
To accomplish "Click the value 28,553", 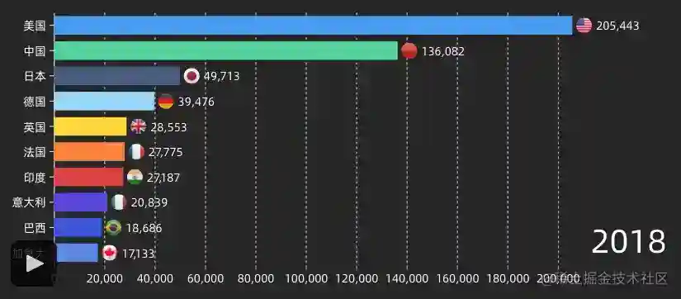I will coord(168,127).
